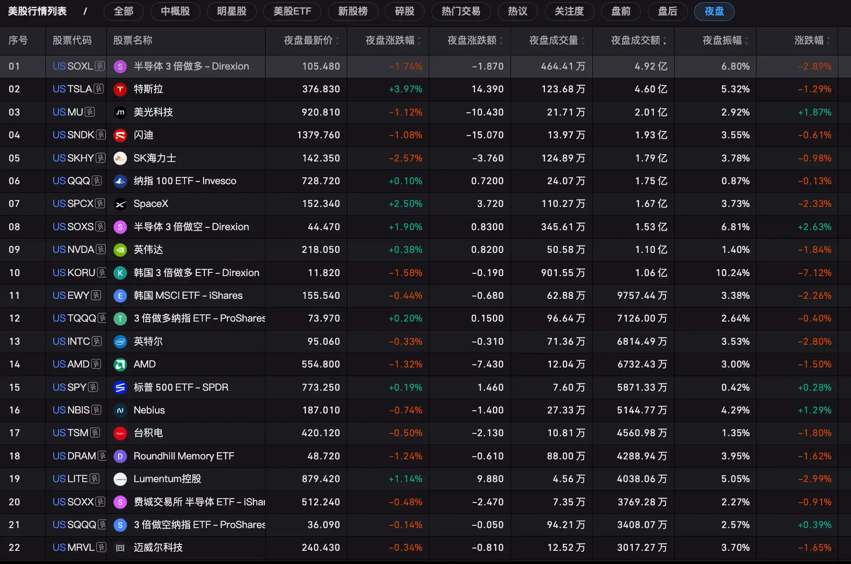Sort by 夜盘涨跌幅 column arrows
The image size is (851, 564).
(419, 40)
